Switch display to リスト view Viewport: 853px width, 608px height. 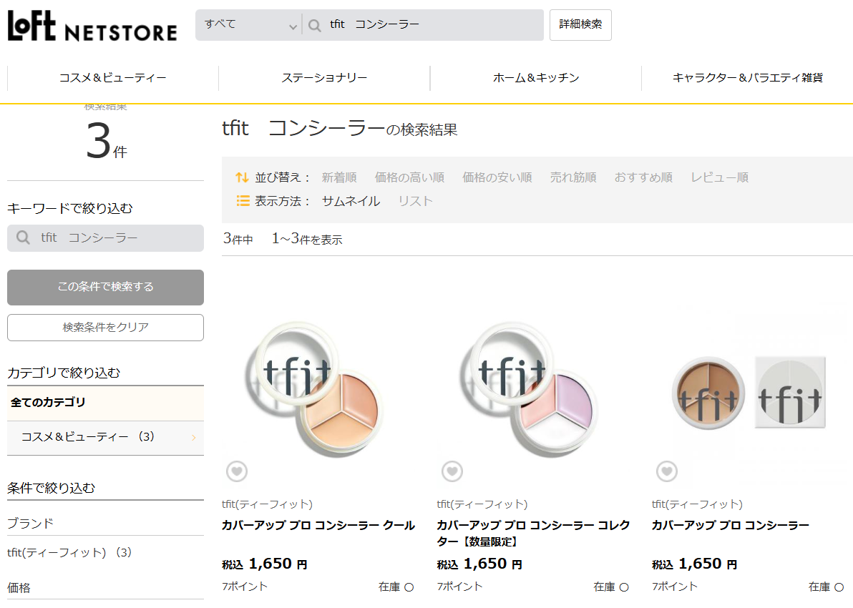click(415, 201)
